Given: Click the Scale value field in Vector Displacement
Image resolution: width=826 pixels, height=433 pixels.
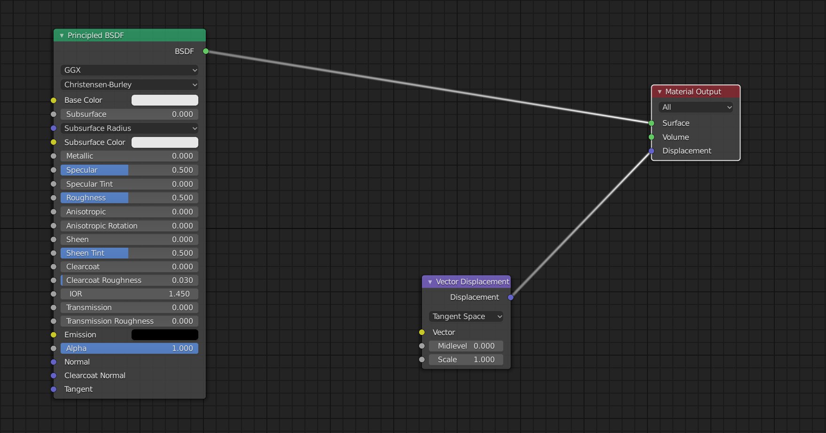Looking at the screenshot, I should tap(466, 359).
